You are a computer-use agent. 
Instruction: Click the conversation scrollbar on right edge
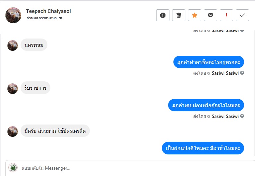(x=254, y=108)
